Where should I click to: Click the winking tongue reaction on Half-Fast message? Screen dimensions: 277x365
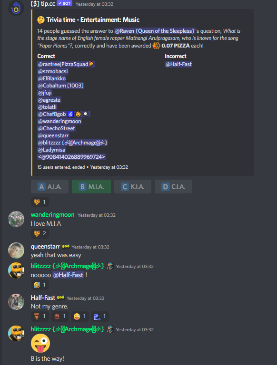80,317
